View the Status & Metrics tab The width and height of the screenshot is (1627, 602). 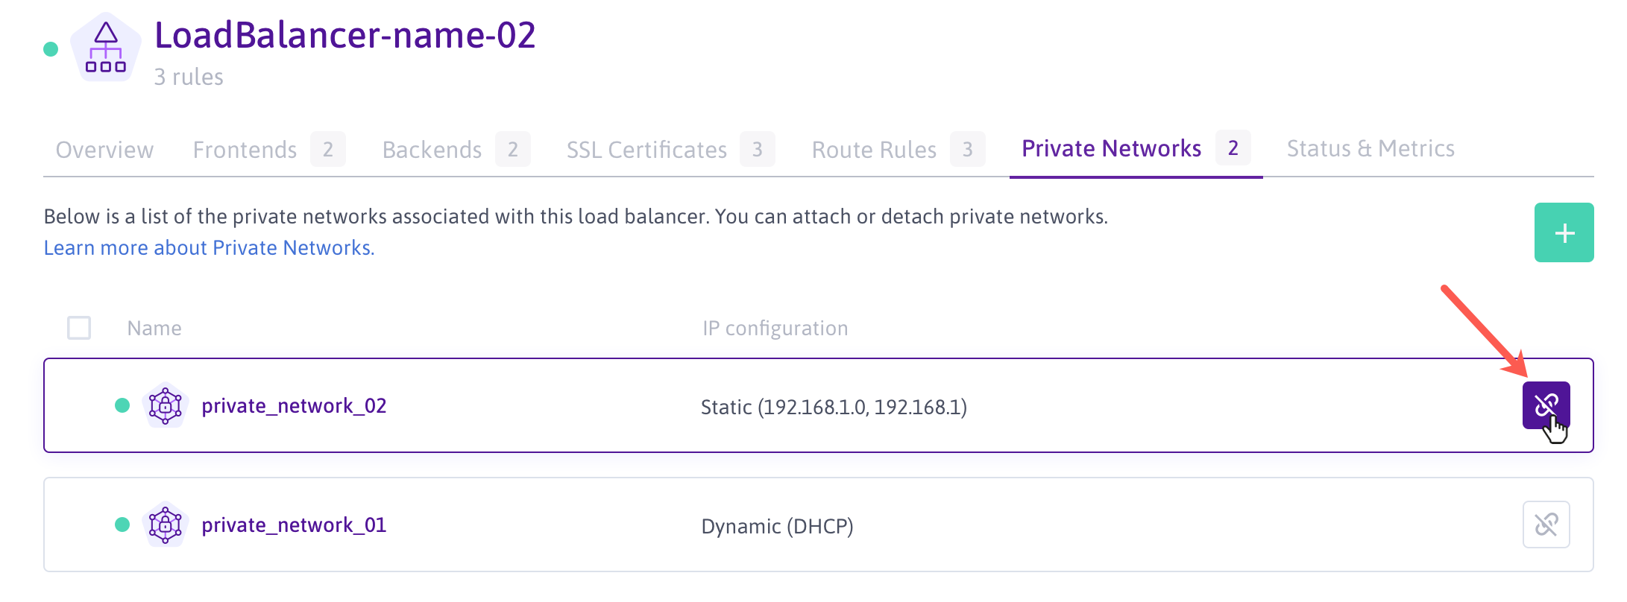tap(1370, 149)
